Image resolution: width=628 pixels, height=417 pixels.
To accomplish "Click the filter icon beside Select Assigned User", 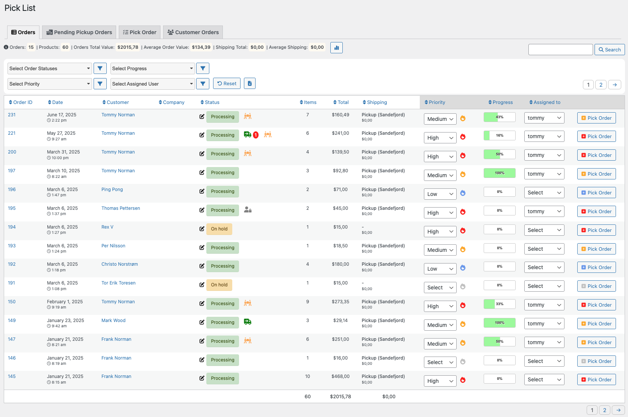I will coord(203,84).
